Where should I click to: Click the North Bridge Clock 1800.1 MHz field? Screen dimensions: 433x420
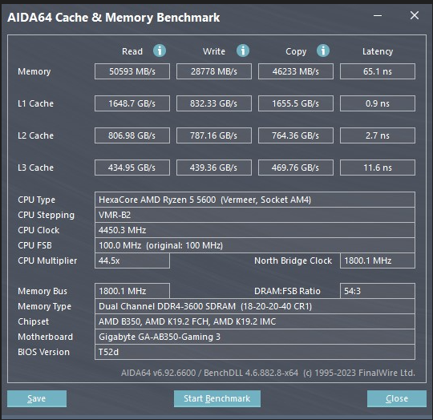point(378,260)
